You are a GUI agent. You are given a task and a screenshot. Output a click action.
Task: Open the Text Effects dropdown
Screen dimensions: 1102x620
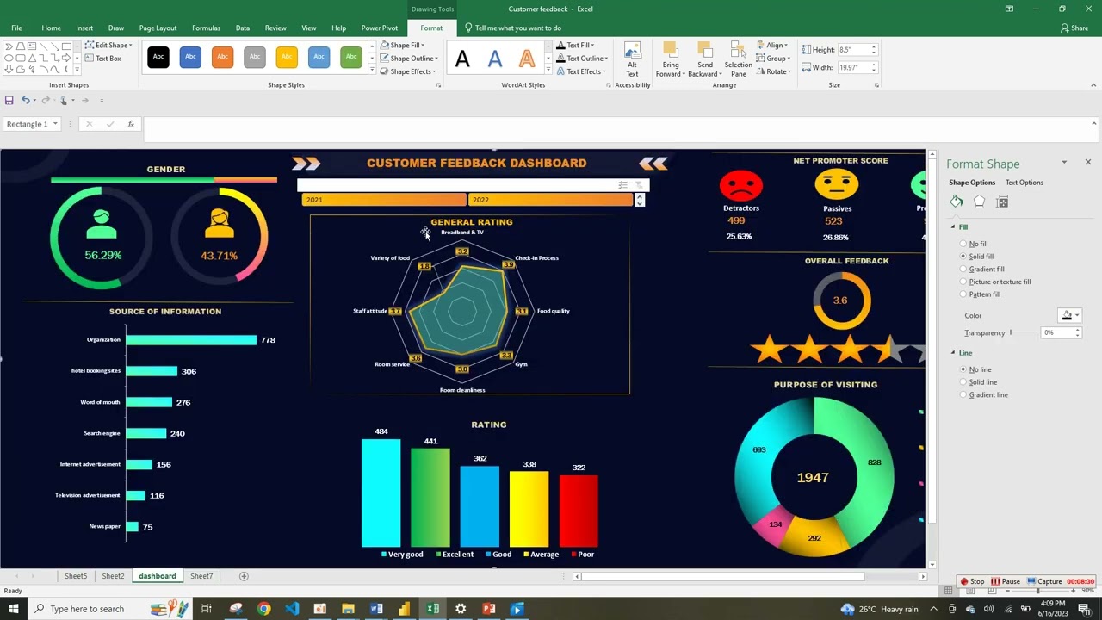coord(581,71)
